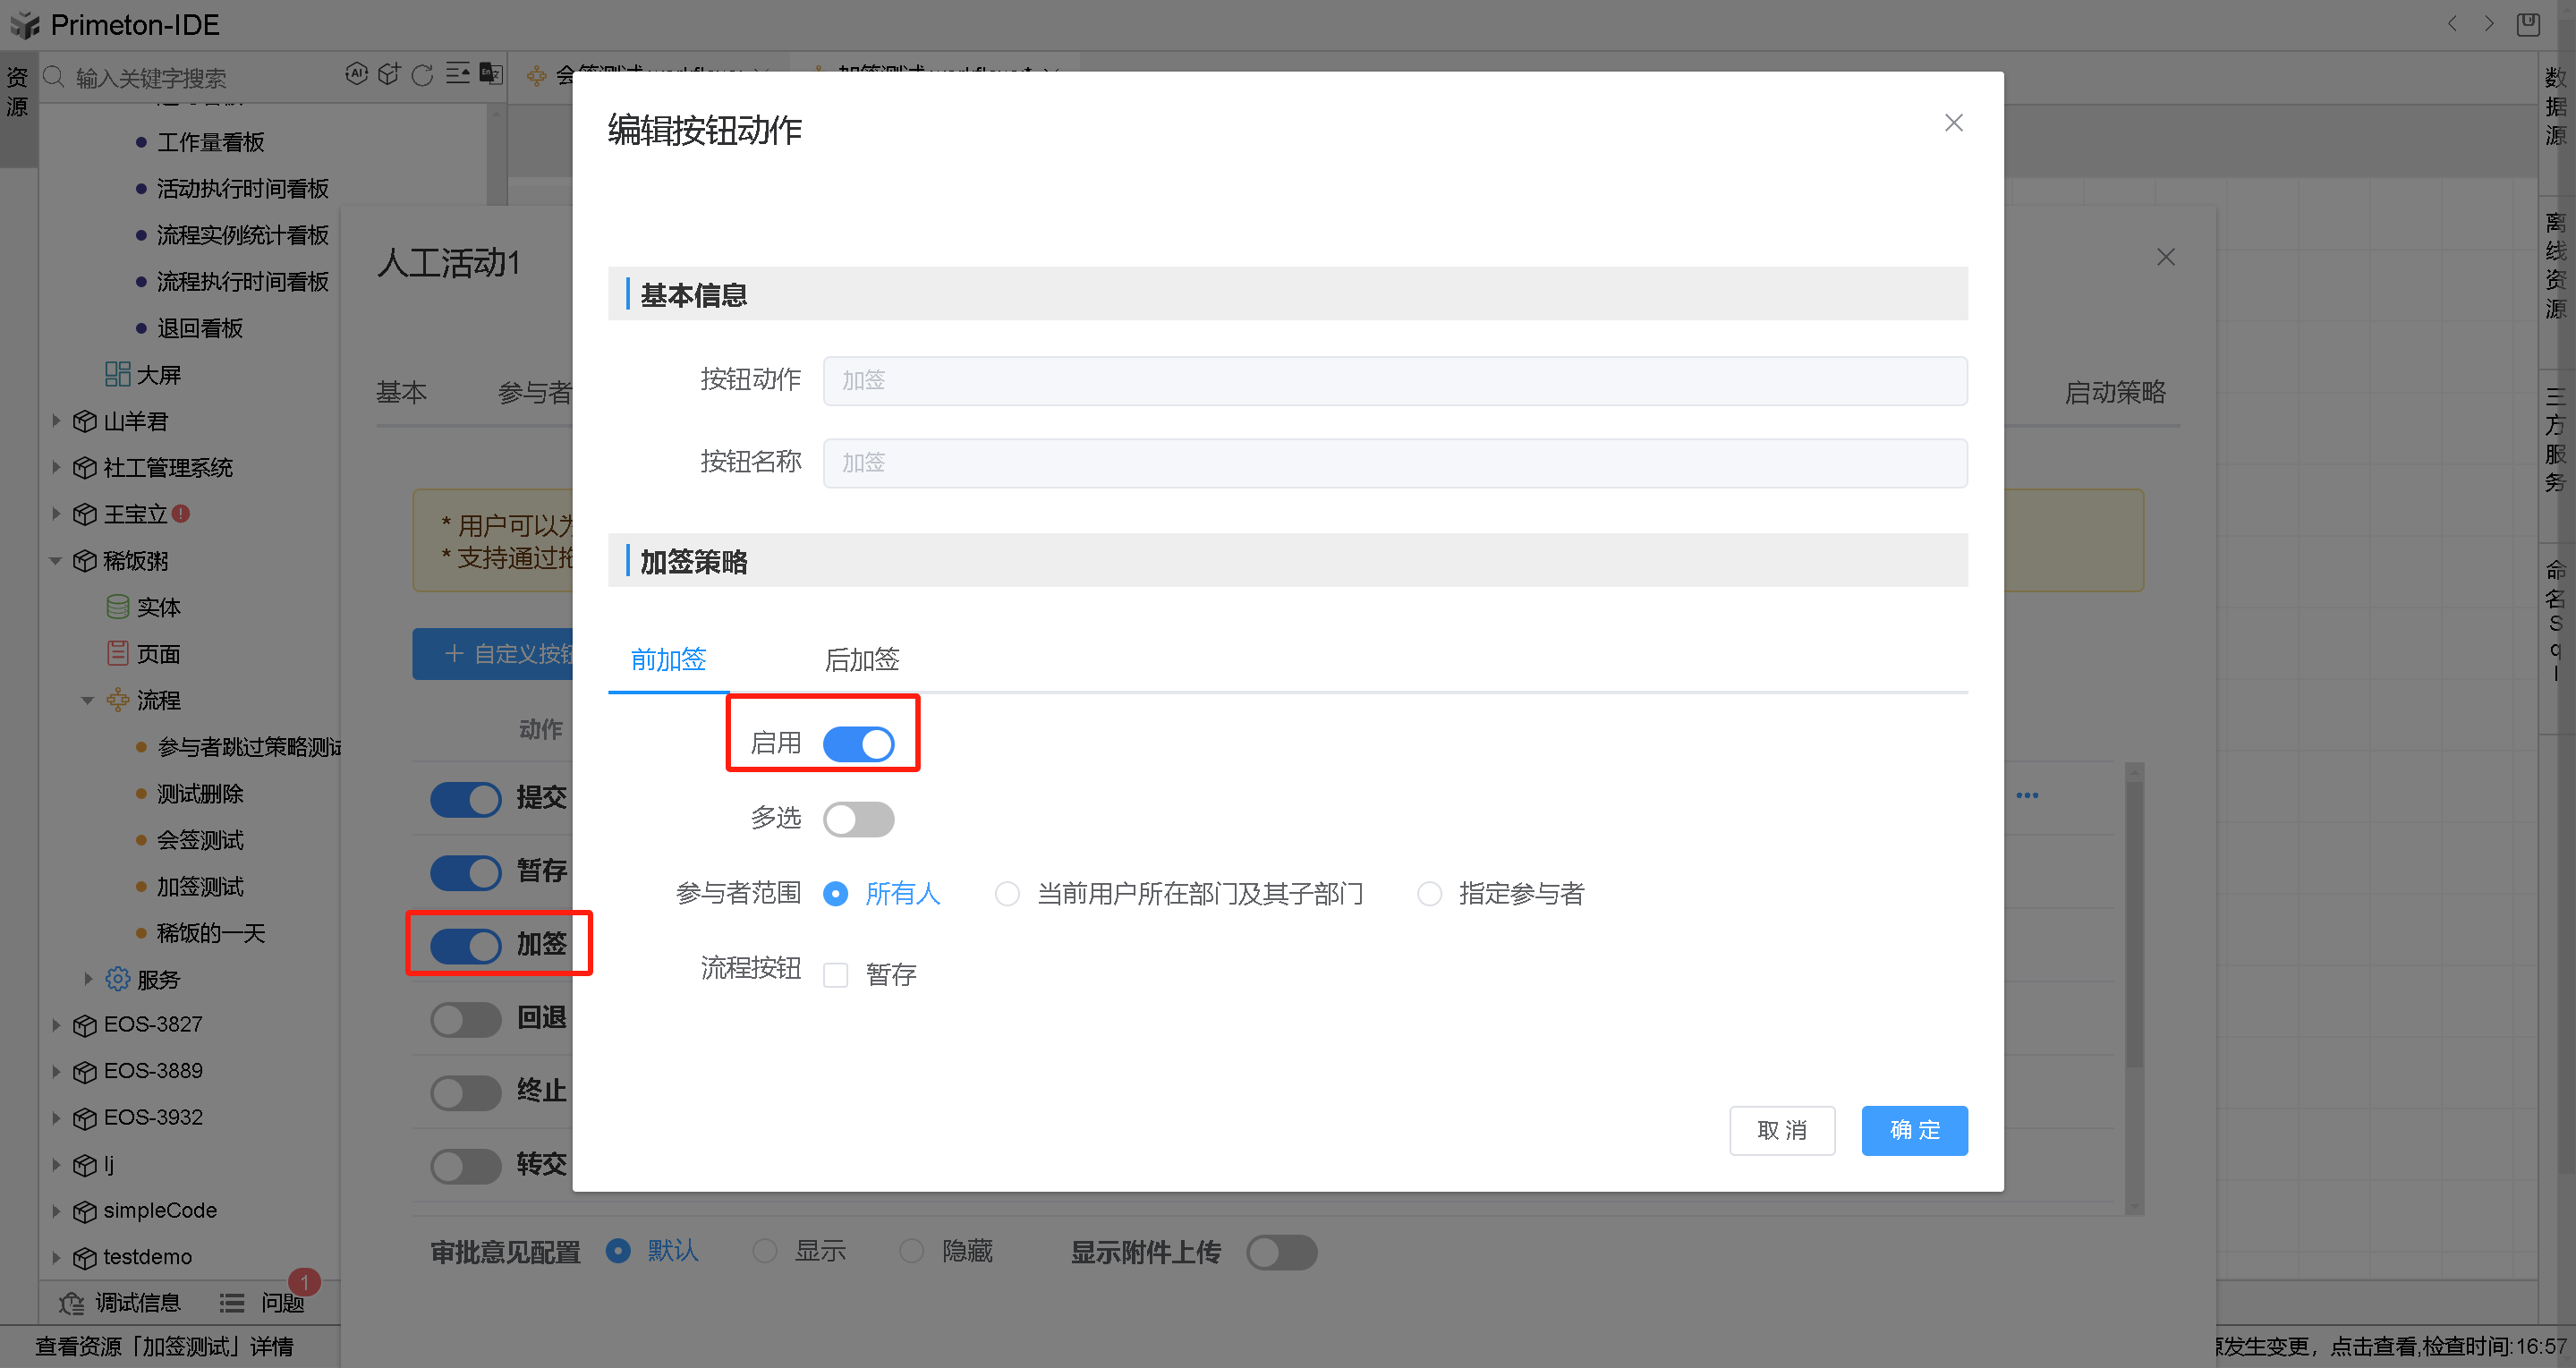
Task: Close the 编辑按钮动作 dialog with X
Action: click(1953, 123)
